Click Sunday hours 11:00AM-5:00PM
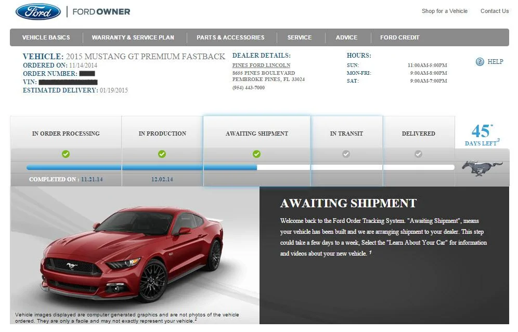This screenshot has height=332, width=518. pyautogui.click(x=427, y=65)
